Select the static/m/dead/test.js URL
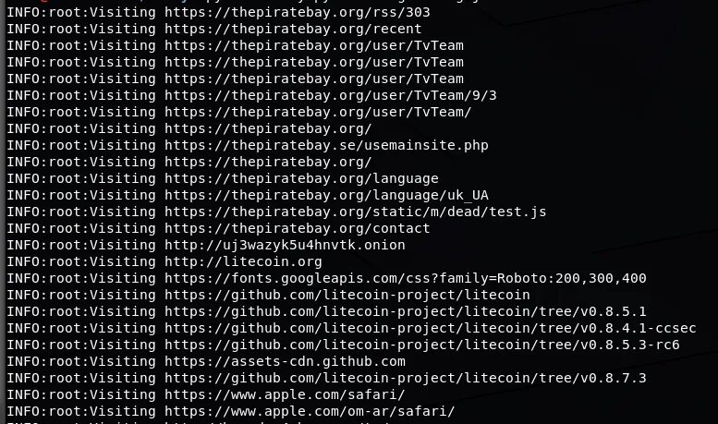 (x=356, y=212)
